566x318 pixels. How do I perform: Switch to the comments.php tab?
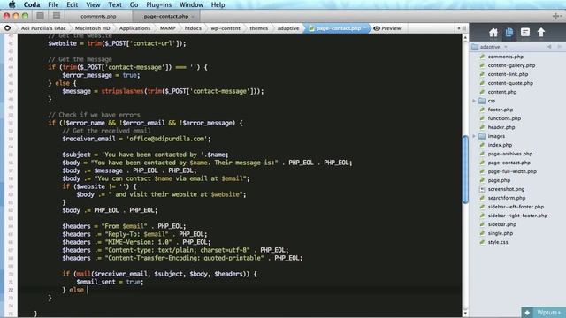pyautogui.click(x=98, y=16)
